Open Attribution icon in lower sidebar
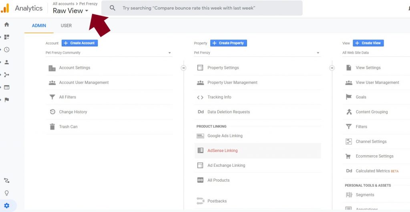Image resolution: width=410 pixels, height=212 pixels. pyautogui.click(x=7, y=180)
